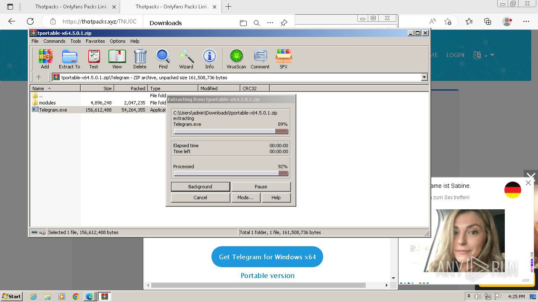Screen dimensions: 538x302
Task: Go back in the browser
Action: 12,21
